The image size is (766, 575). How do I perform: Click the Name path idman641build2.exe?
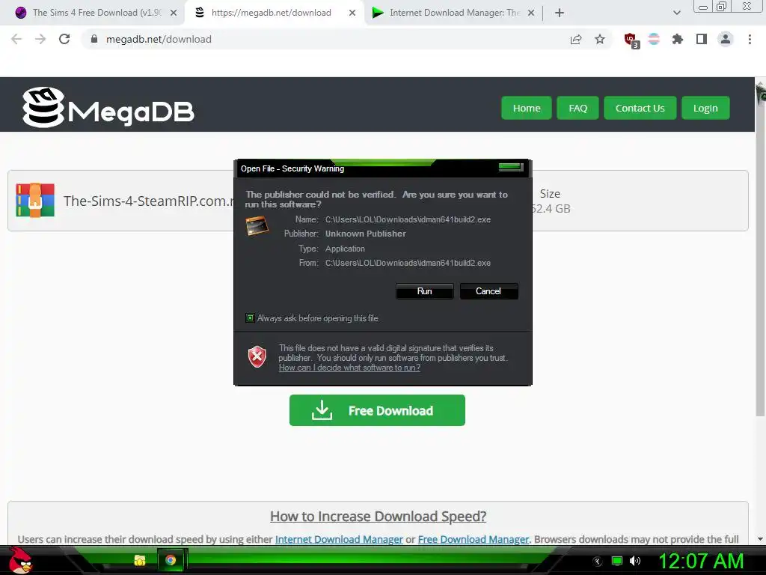coord(408,219)
